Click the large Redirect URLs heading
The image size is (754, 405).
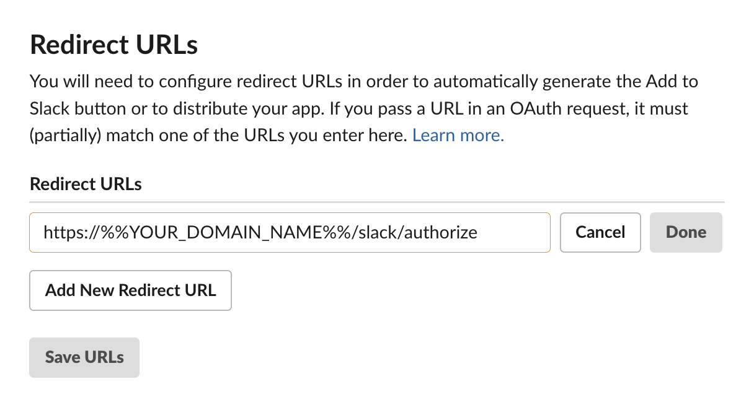(113, 45)
